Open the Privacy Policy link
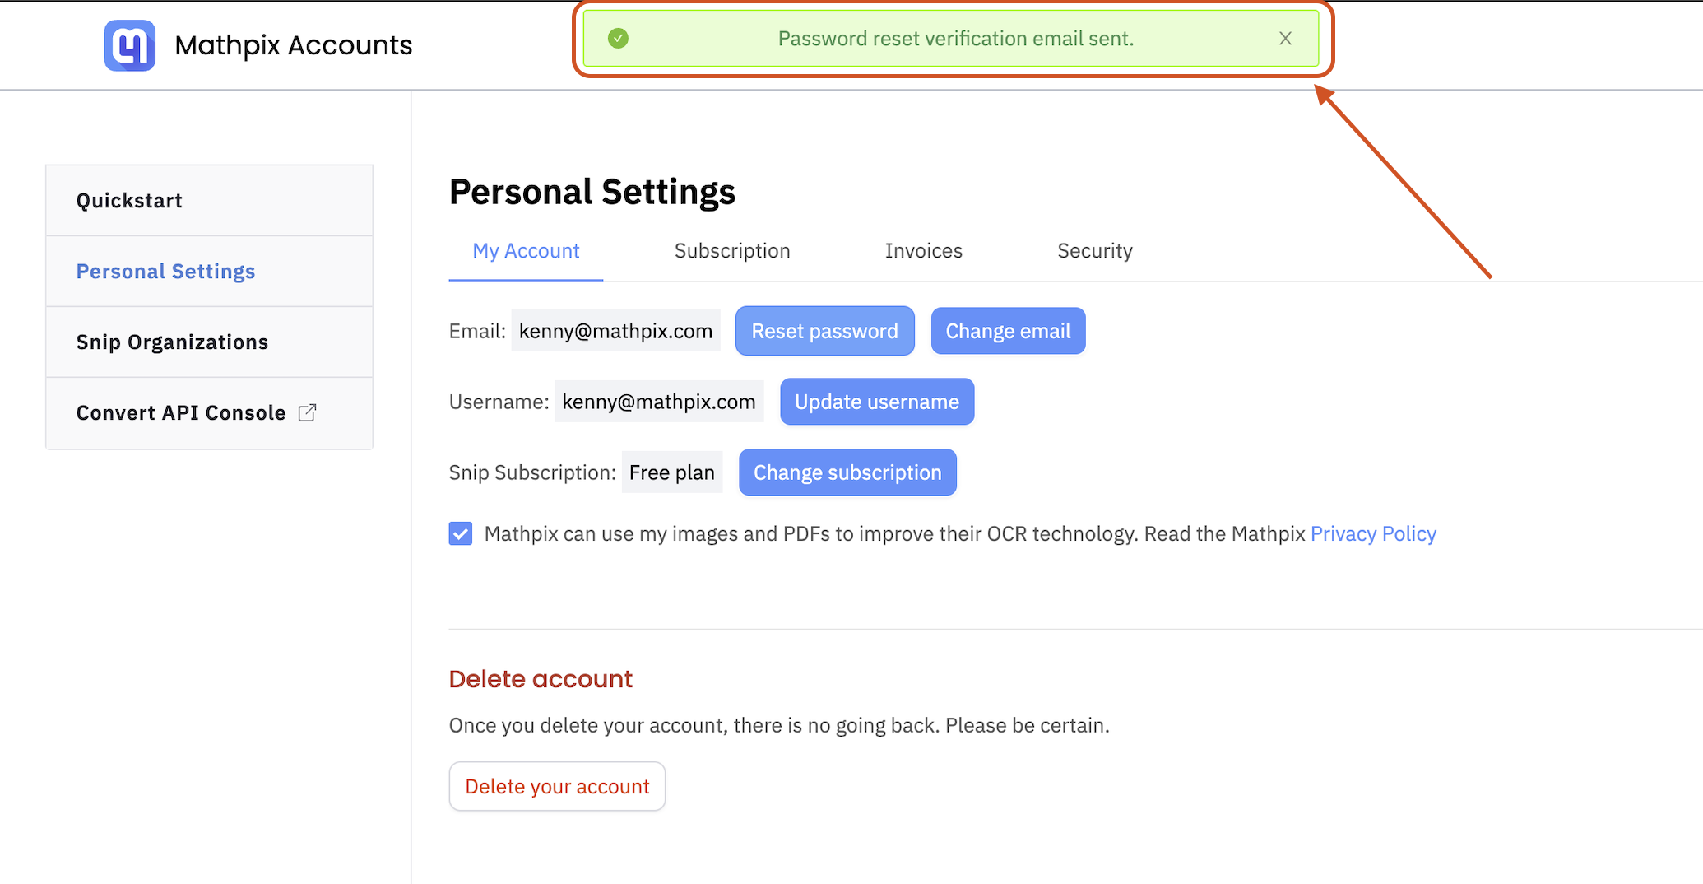 (1373, 534)
